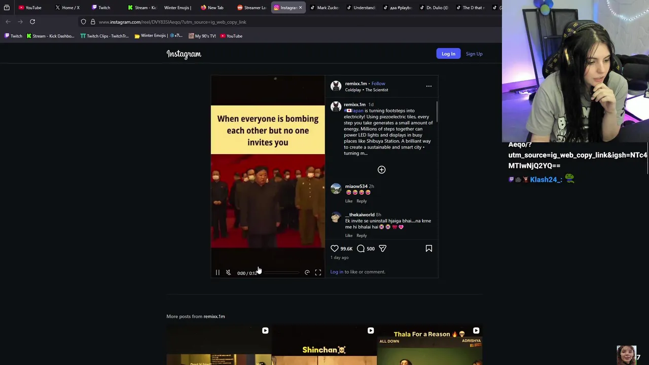
Task: Seek using the video progress bar
Action: [281, 273]
